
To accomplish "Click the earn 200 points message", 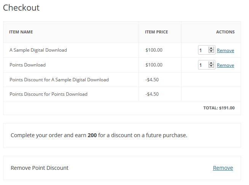I will 99,135.
